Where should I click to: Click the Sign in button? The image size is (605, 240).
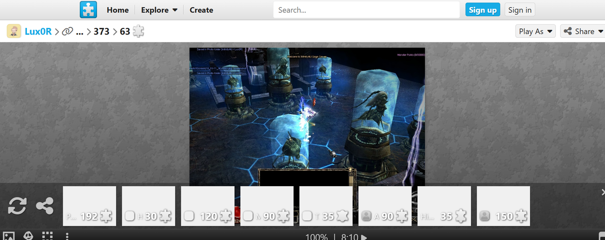(520, 10)
